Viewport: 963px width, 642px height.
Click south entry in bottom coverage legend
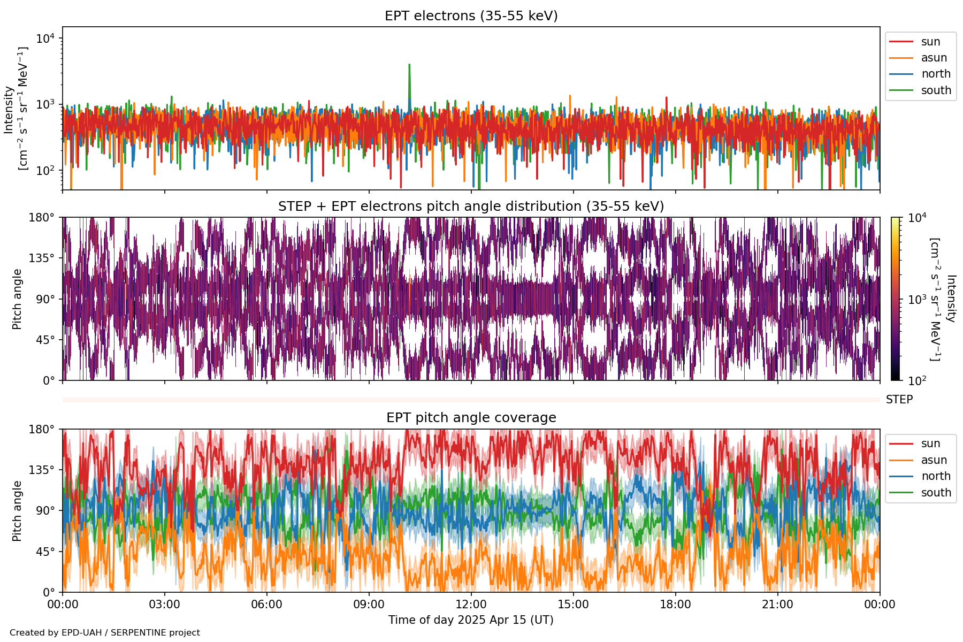pyautogui.click(x=936, y=493)
